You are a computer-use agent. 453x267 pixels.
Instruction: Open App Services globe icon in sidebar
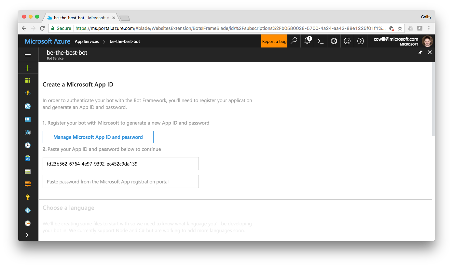[x=28, y=106]
